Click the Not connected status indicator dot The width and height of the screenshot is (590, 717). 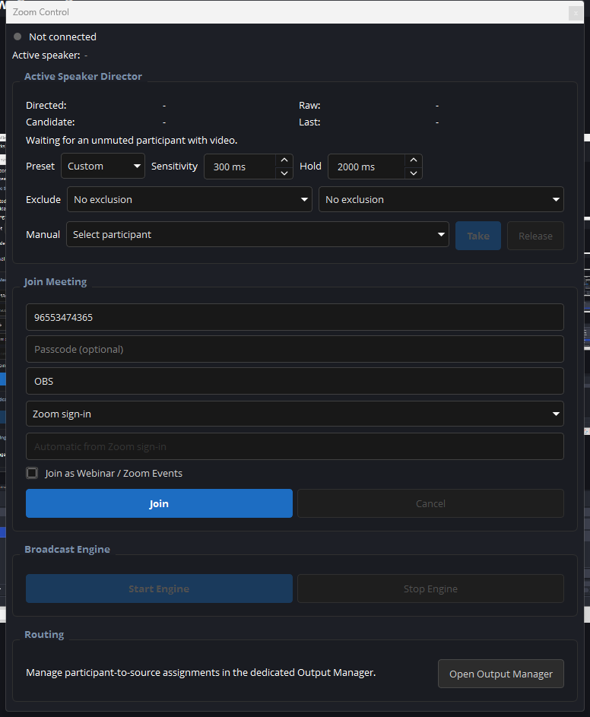click(x=17, y=36)
